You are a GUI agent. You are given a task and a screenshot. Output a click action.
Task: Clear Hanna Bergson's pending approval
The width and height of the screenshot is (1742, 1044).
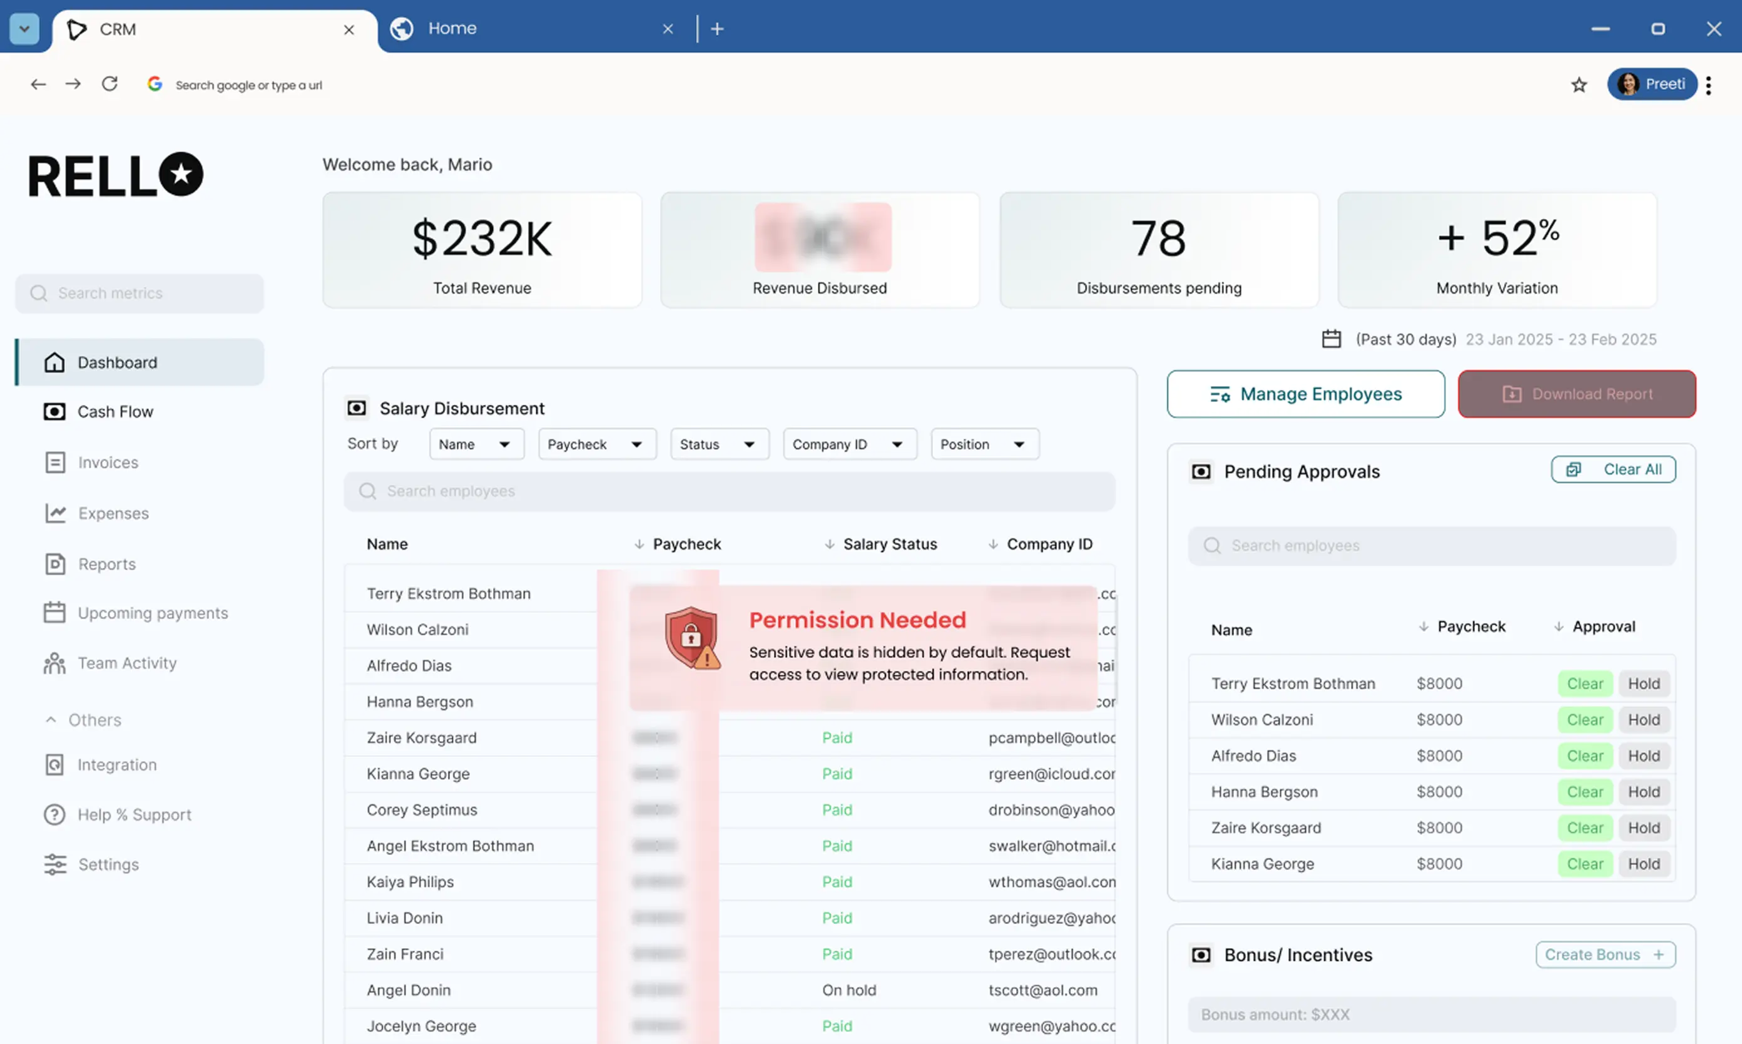(1584, 791)
